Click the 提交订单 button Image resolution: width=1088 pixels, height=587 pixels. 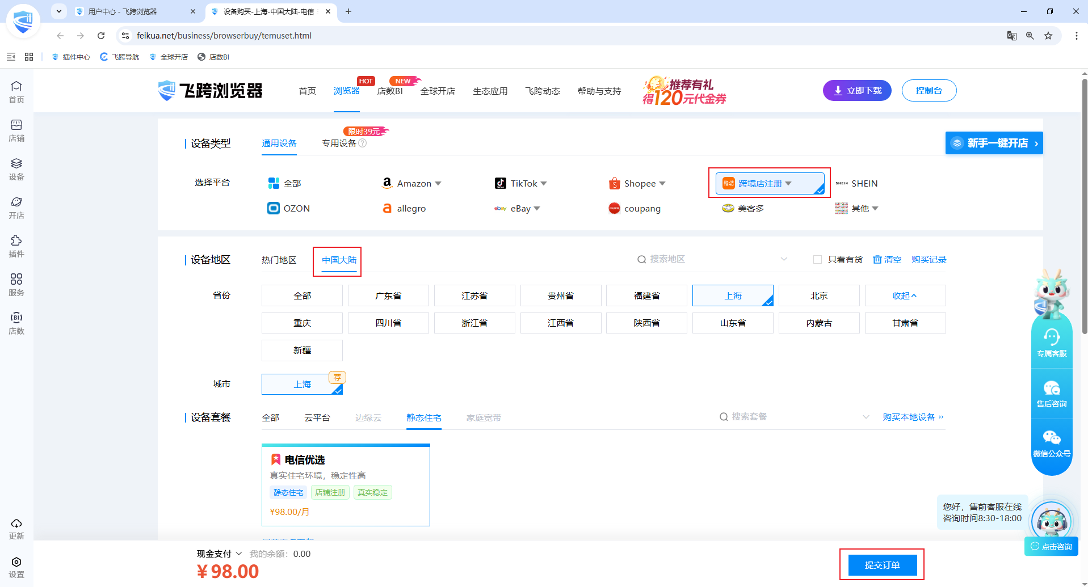883,565
